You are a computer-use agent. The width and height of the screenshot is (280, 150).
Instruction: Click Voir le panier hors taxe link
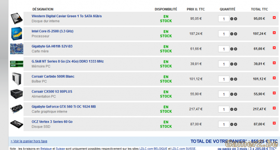(x=29, y=141)
